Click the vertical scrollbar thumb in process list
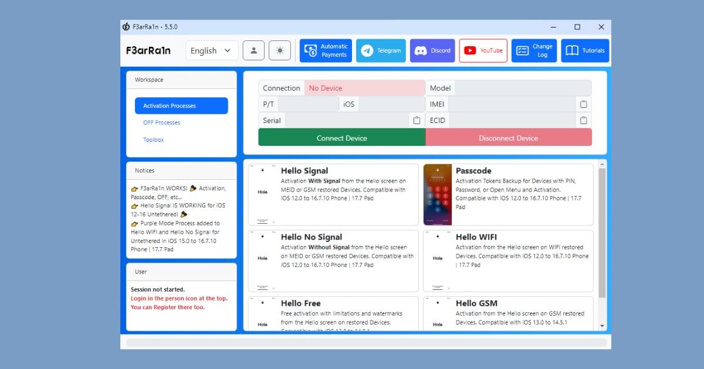The height and width of the screenshot is (369, 704). [x=603, y=232]
